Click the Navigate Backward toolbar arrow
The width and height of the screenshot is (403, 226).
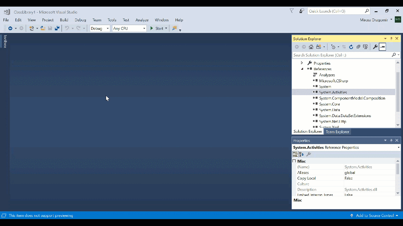pos(10,28)
